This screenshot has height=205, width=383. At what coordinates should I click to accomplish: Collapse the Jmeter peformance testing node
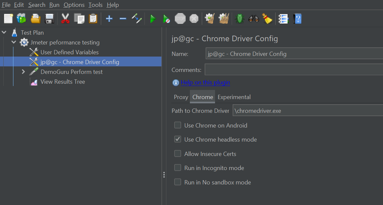14,42
